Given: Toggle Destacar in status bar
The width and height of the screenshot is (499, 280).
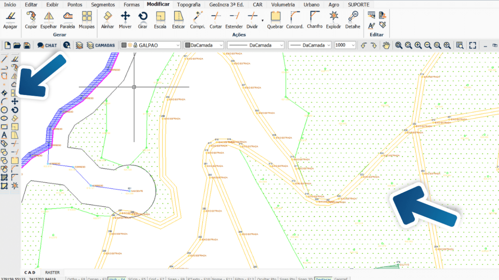Looking at the screenshot, I should [x=323, y=279].
